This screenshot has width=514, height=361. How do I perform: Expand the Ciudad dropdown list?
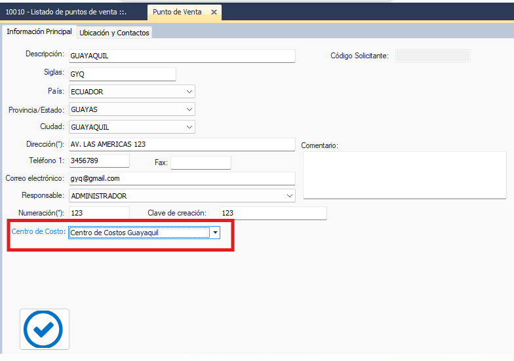pos(189,127)
